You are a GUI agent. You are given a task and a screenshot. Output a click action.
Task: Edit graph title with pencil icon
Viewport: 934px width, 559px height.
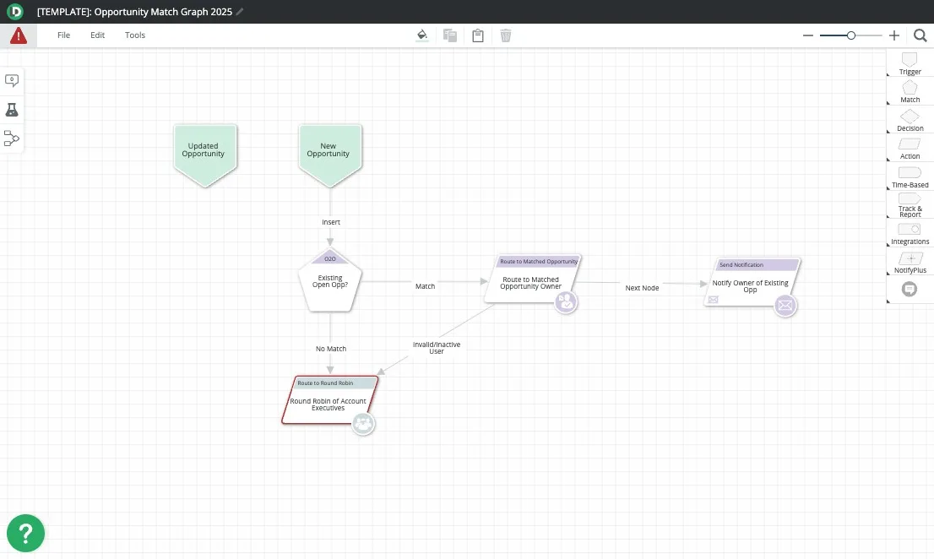[240, 12]
